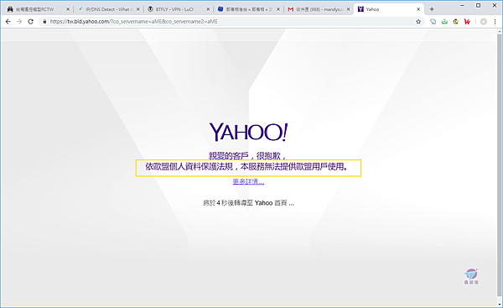Click the YAHOO! logo
503x308 pixels.
[249, 132]
